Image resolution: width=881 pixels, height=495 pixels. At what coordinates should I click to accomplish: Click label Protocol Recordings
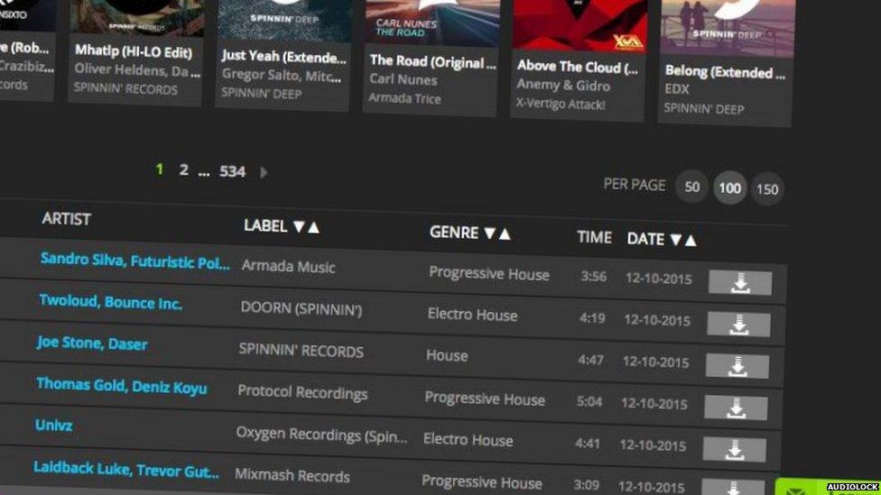(x=302, y=391)
